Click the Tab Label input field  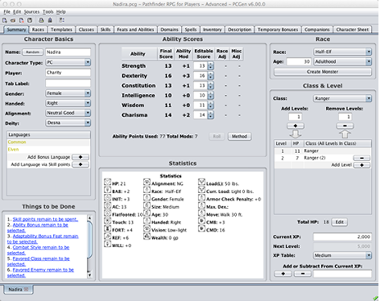[x=68, y=83]
